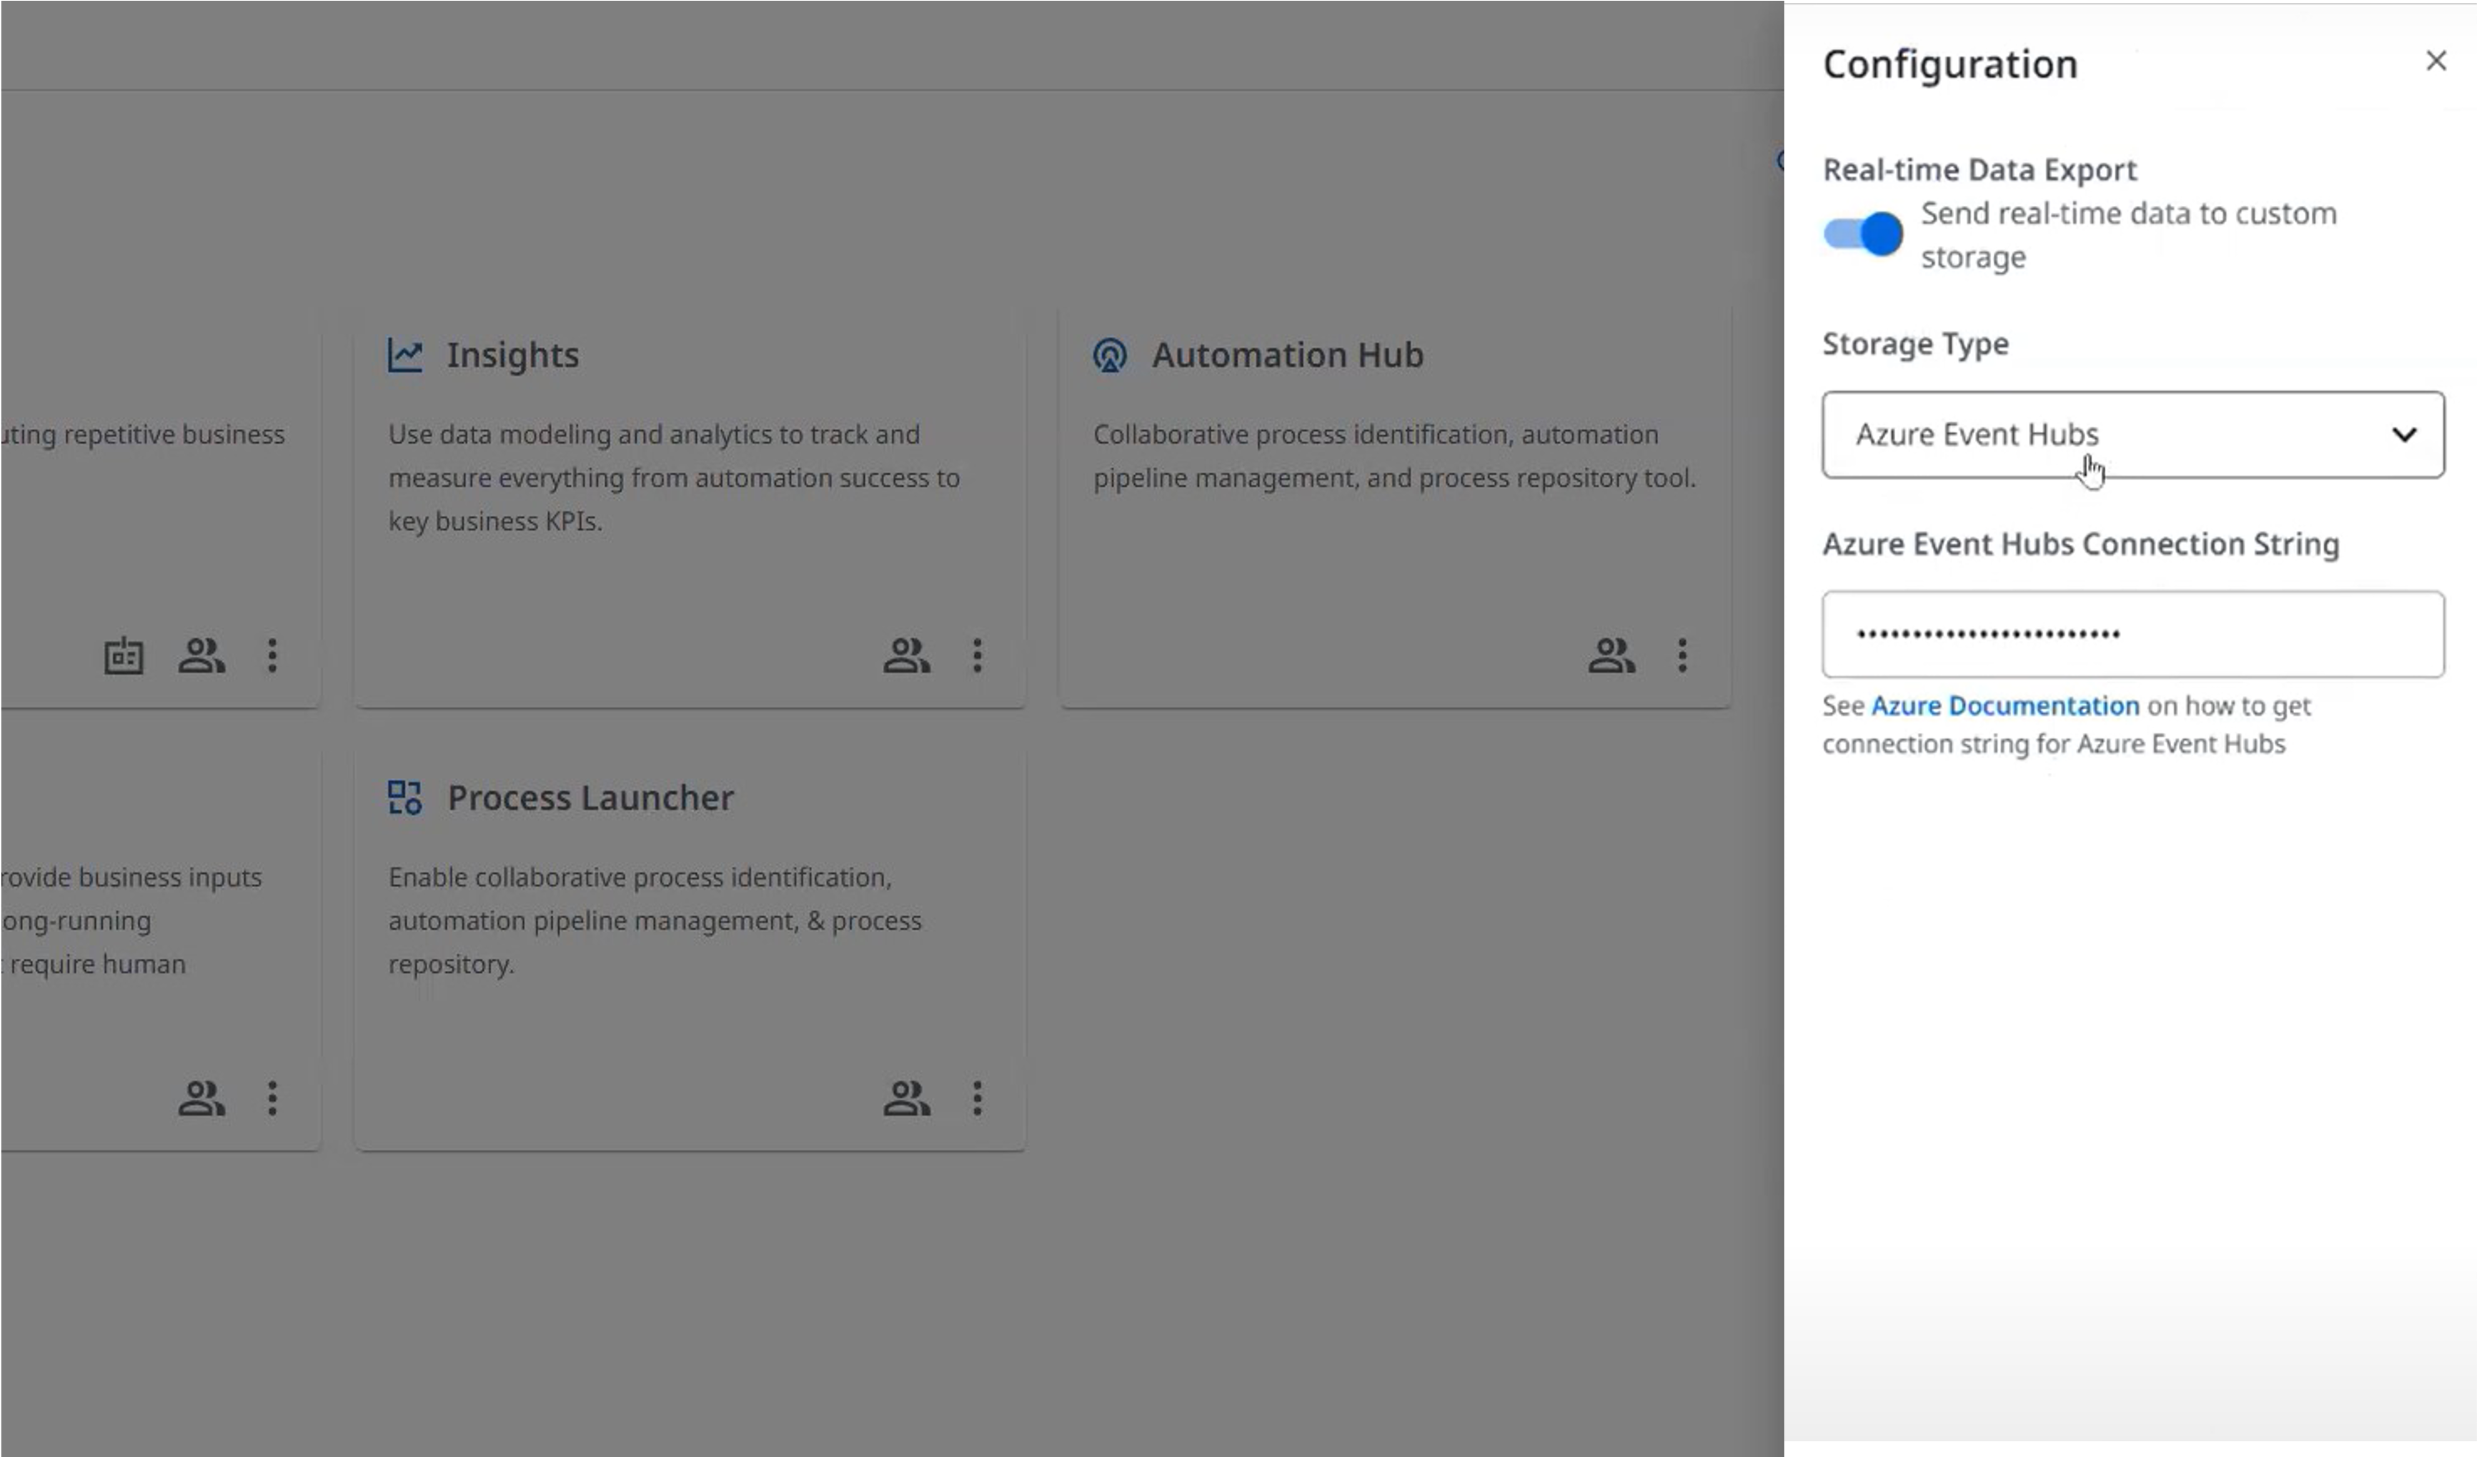Open more options on the business inputs card
Image resolution: width=2479 pixels, height=1457 pixels.
click(x=272, y=1098)
